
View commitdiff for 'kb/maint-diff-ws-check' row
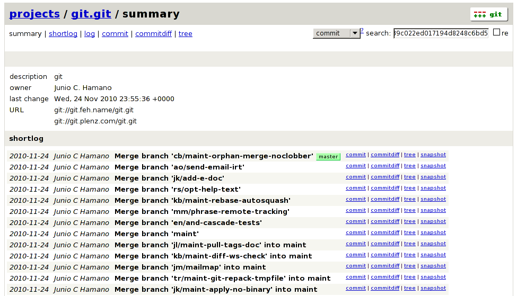click(x=385, y=255)
